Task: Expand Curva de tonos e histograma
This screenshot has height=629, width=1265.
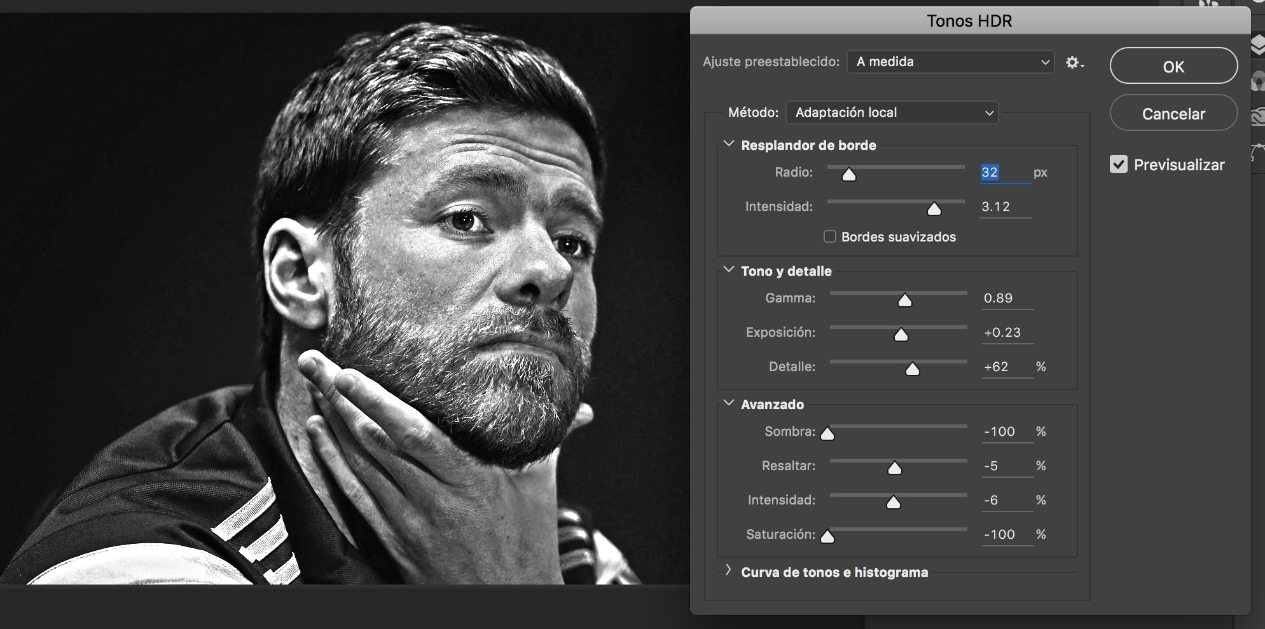Action: (729, 571)
